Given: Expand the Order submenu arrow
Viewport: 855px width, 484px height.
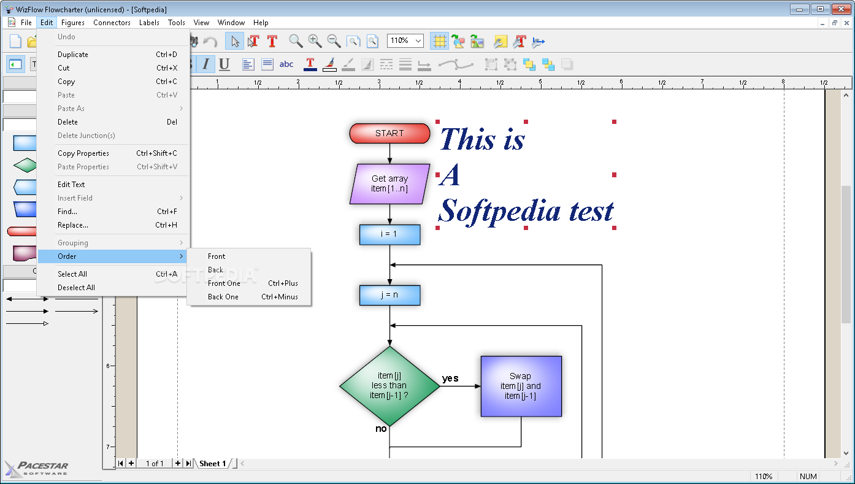Looking at the screenshot, I should 182,256.
